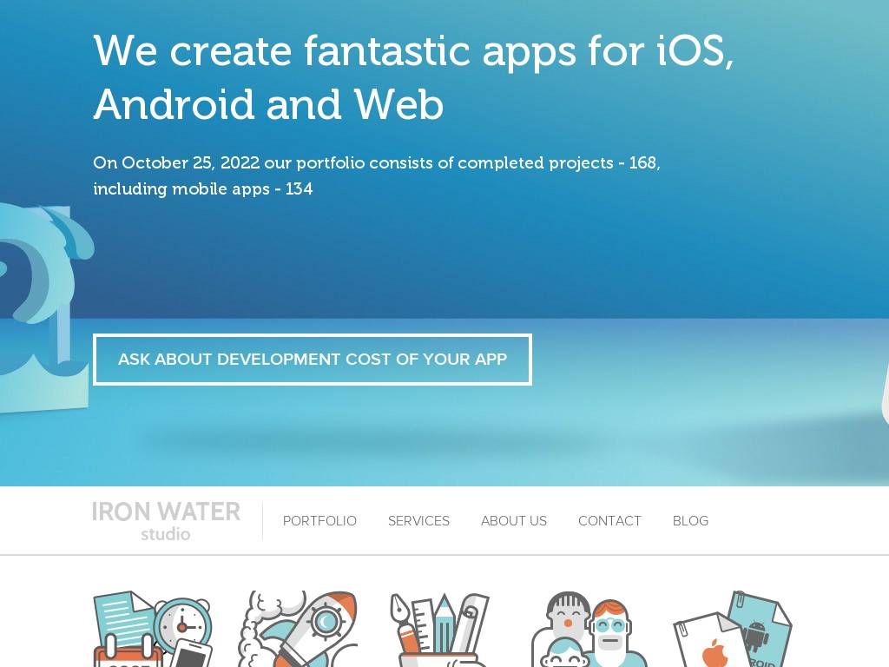Click Ask About Development Cost of Your App
This screenshot has height=667, width=889.
click(x=313, y=360)
